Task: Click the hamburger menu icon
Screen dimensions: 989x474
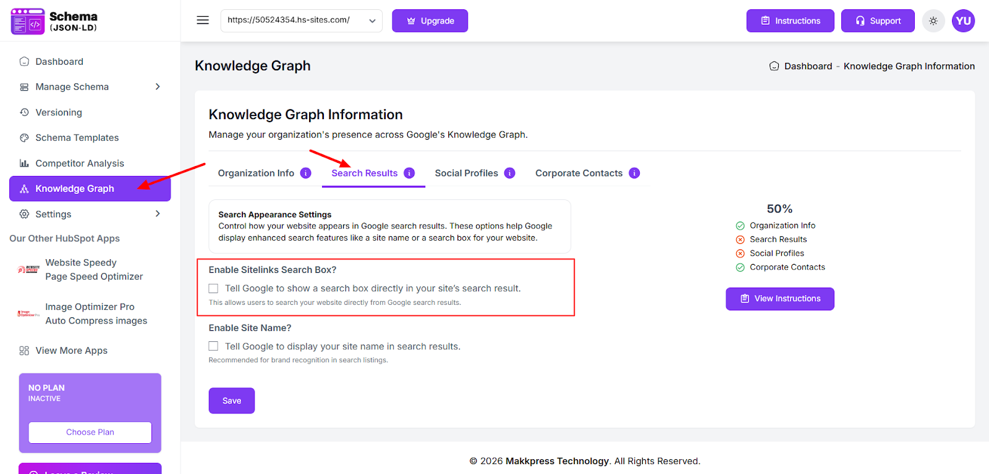Action: 203,20
